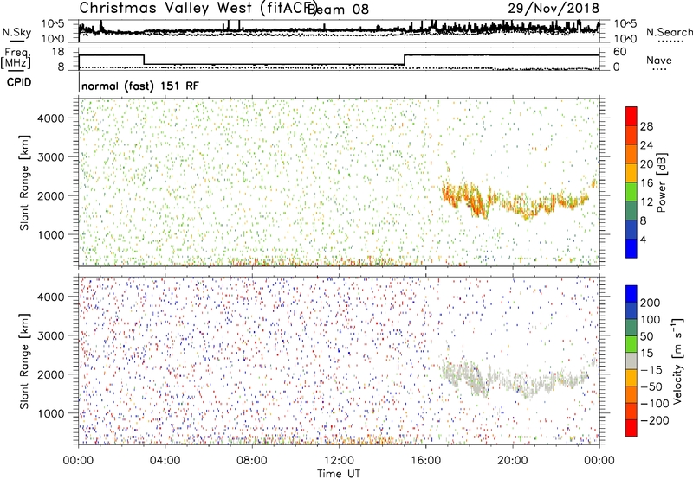Click the power panel 'Slant Range [km]' label
The height and width of the screenshot is (479, 693).
tap(24, 182)
